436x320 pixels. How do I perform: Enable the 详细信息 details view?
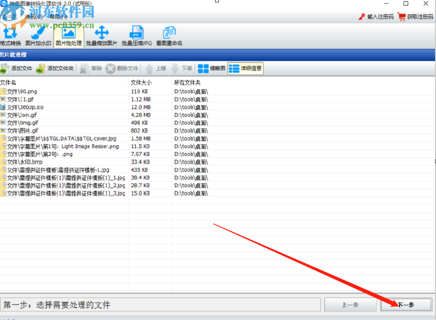point(246,68)
